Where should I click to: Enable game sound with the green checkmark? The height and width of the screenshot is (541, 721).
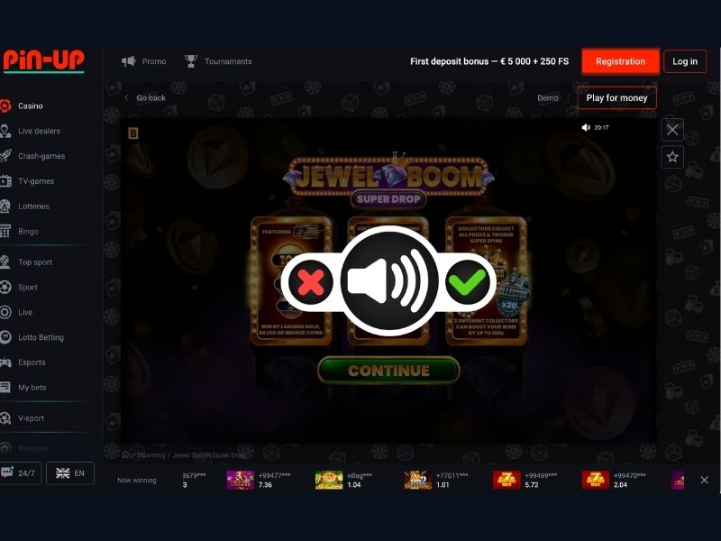coord(469,281)
